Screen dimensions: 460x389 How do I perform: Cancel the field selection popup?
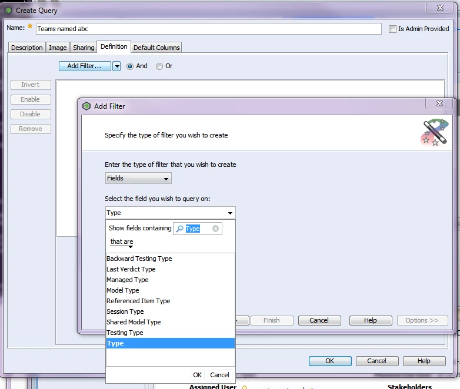219,375
